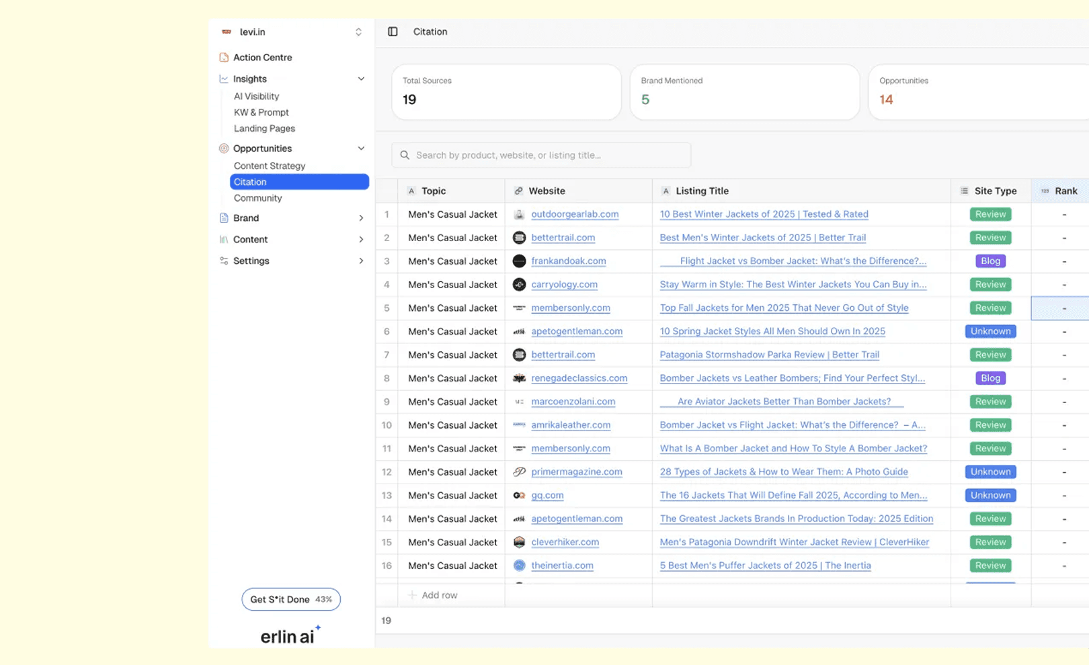Image resolution: width=1089 pixels, height=665 pixels.
Task: Toggle the sidebar panel icon beside Citation
Action: coord(393,32)
